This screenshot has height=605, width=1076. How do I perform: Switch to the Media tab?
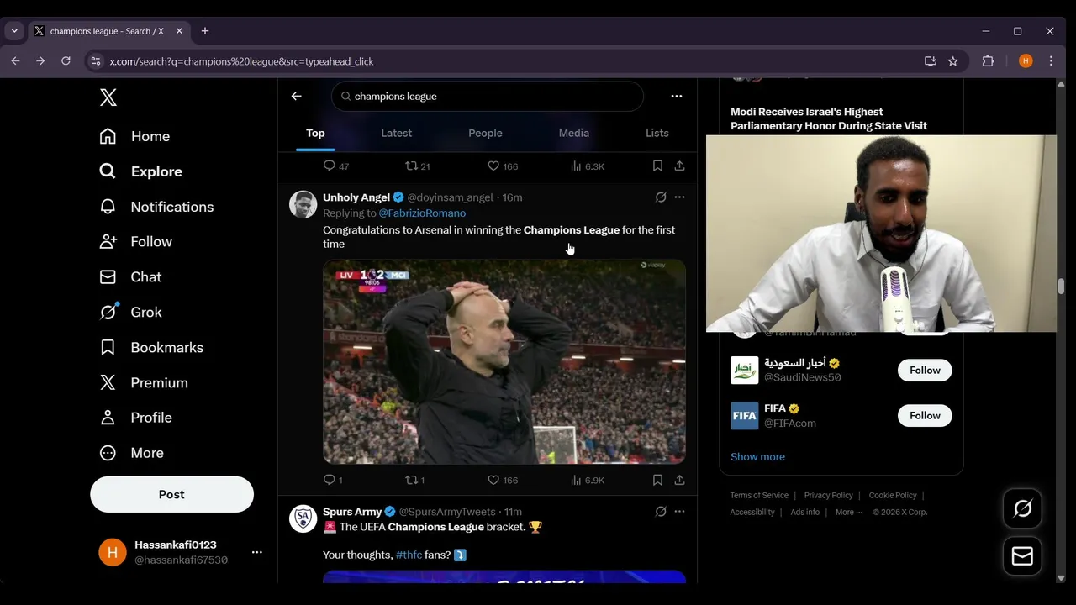[x=574, y=133]
